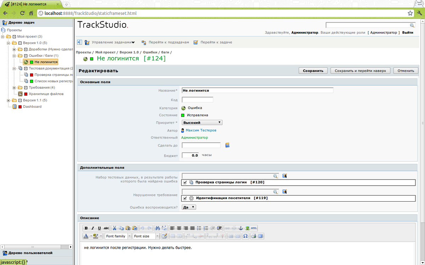
Task: Open the priority dropdown 'Высокий'
Action: [202, 123]
